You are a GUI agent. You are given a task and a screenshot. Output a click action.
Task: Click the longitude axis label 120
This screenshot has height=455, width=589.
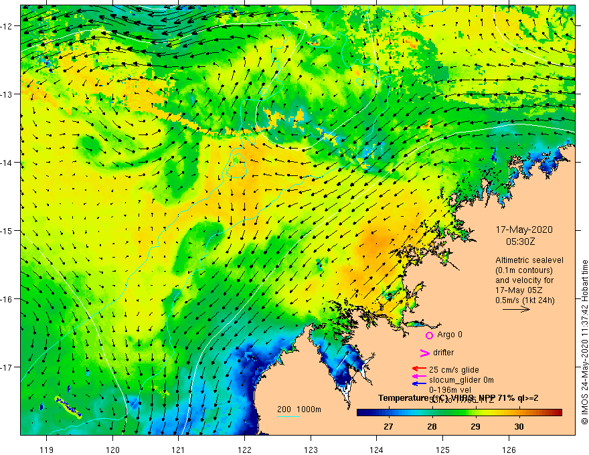coord(112,450)
